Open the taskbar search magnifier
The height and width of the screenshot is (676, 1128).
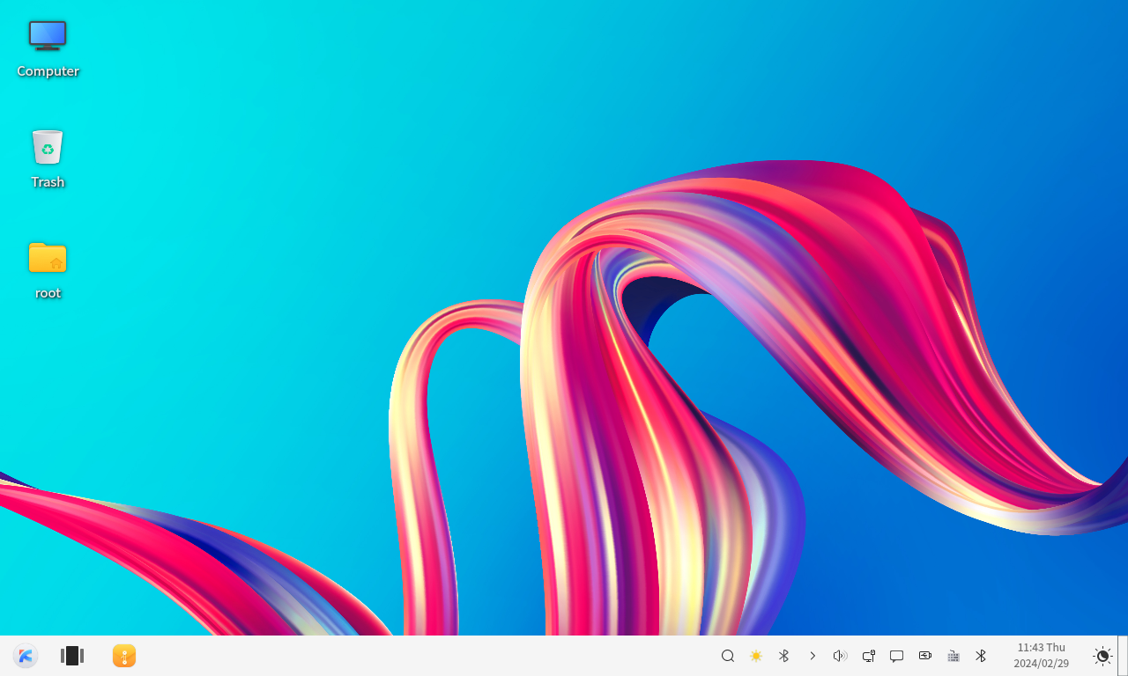pyautogui.click(x=728, y=656)
